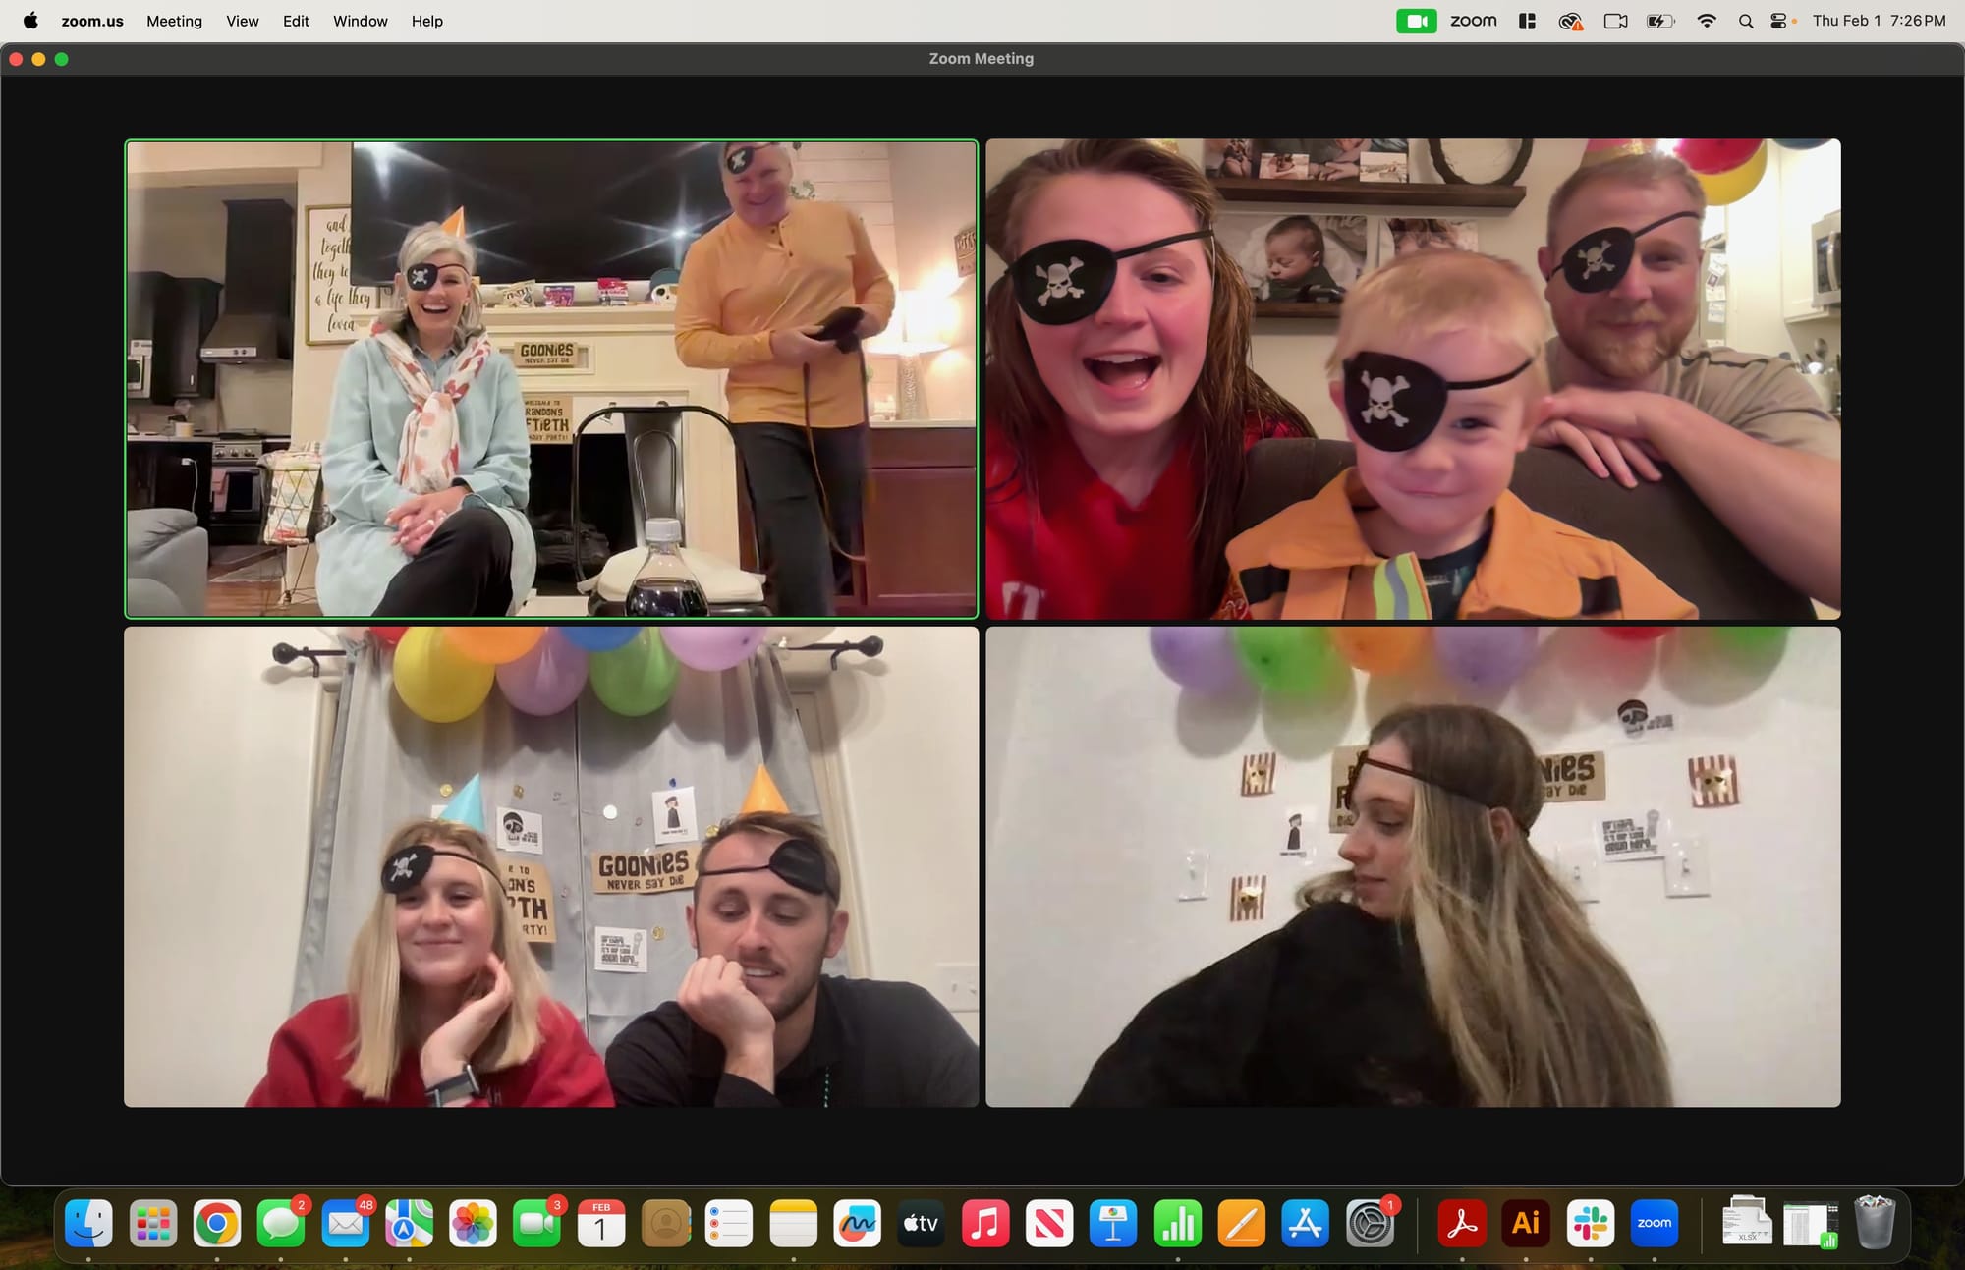Click the green Zoom camera menu bar icon

[x=1416, y=21]
